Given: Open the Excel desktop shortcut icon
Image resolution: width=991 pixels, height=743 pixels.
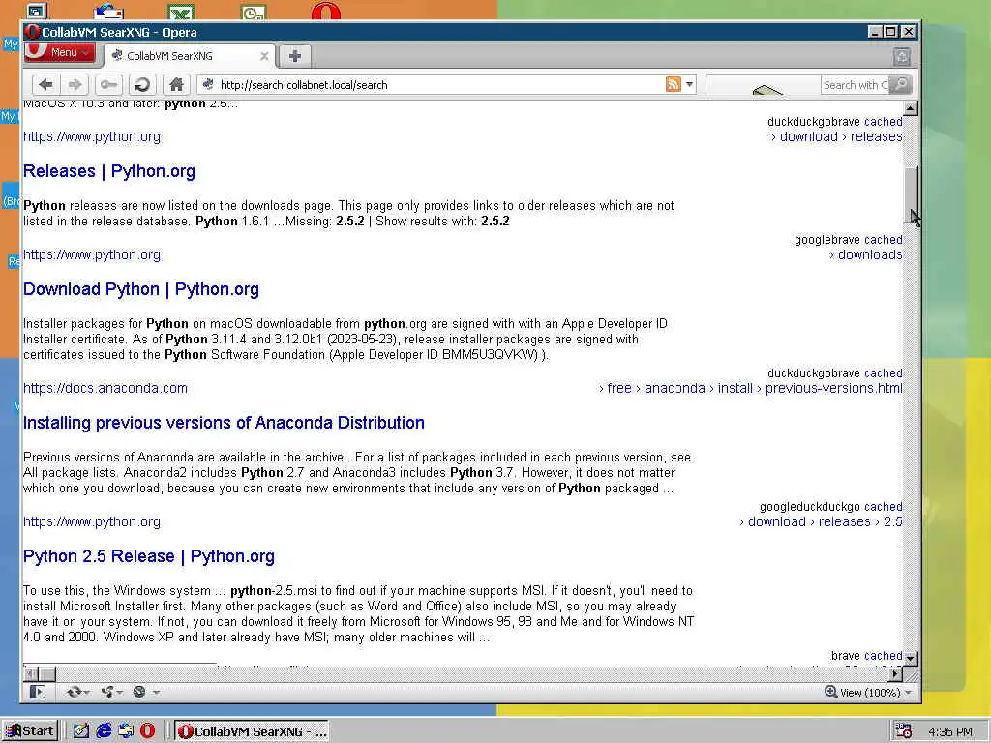Looking at the screenshot, I should tap(181, 12).
